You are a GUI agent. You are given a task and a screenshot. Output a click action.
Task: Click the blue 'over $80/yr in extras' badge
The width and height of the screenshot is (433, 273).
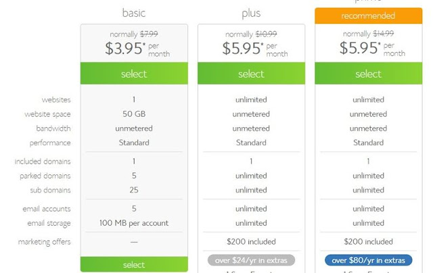point(368,260)
